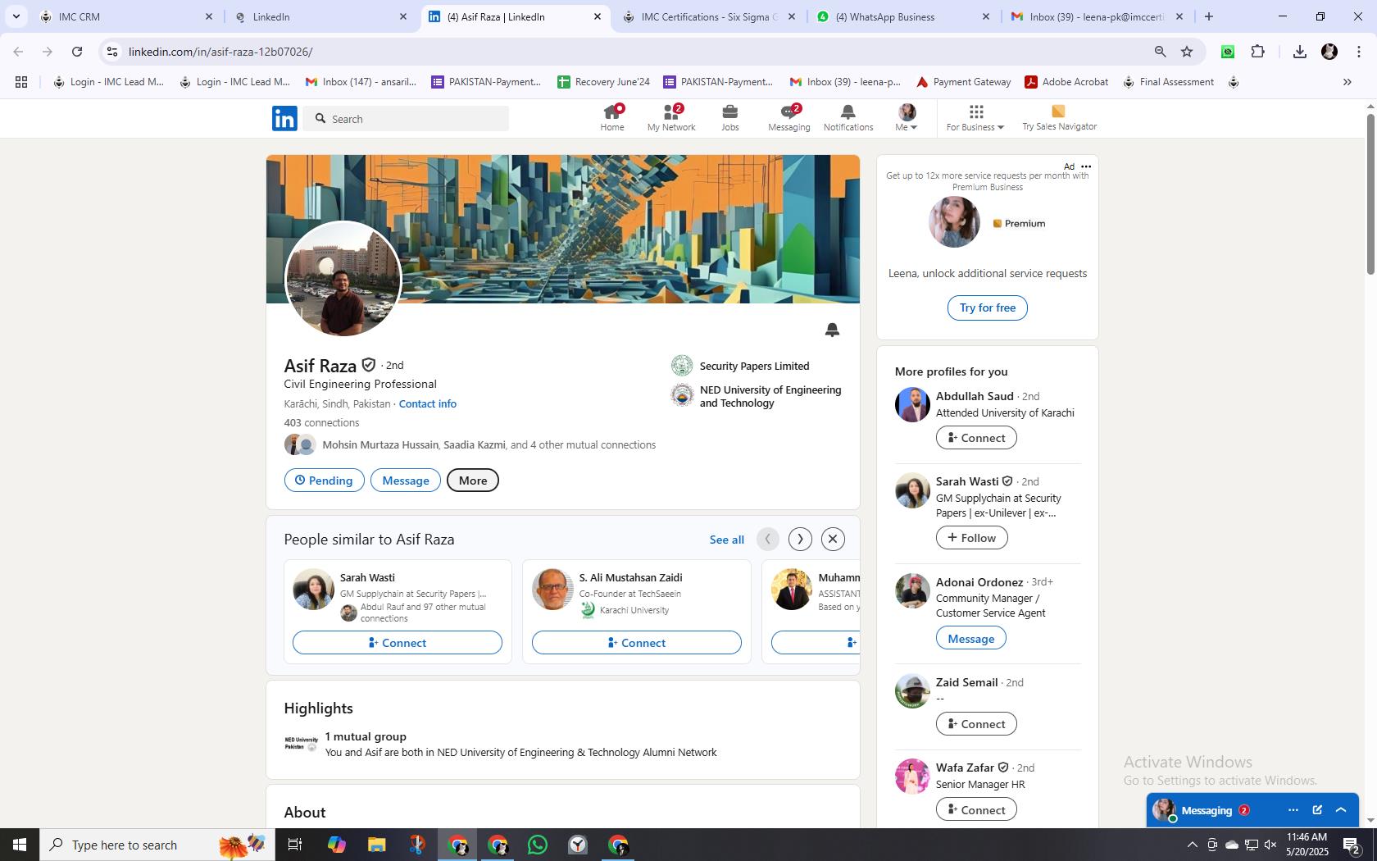
Task: Open File Explorer from taskbar
Action: tap(376, 845)
